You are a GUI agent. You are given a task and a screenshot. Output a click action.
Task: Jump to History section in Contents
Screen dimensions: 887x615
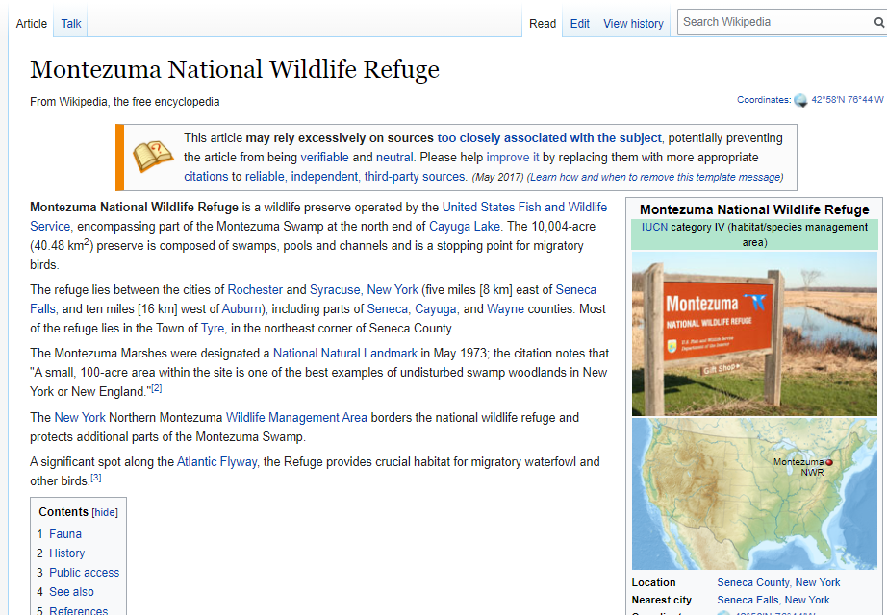[x=66, y=553]
